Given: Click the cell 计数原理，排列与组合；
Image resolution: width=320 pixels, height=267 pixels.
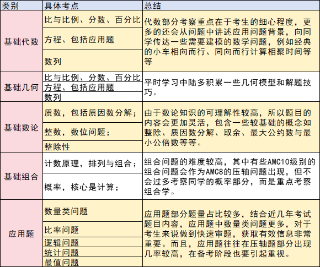Looking at the screenshot, I should [93, 163].
